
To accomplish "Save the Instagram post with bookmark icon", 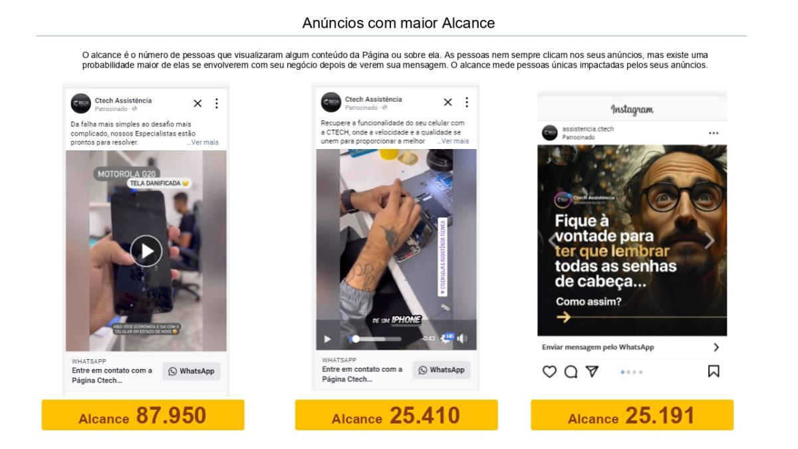I will (714, 372).
